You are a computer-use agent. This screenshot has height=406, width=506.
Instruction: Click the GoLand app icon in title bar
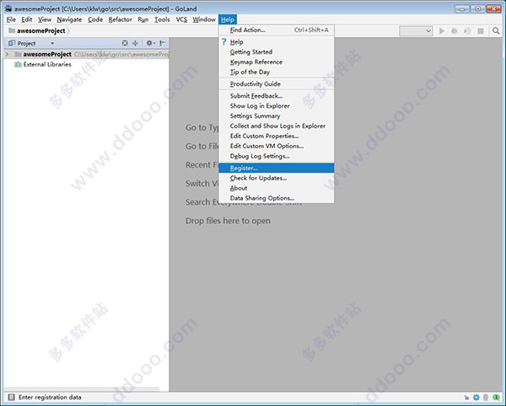8,8
